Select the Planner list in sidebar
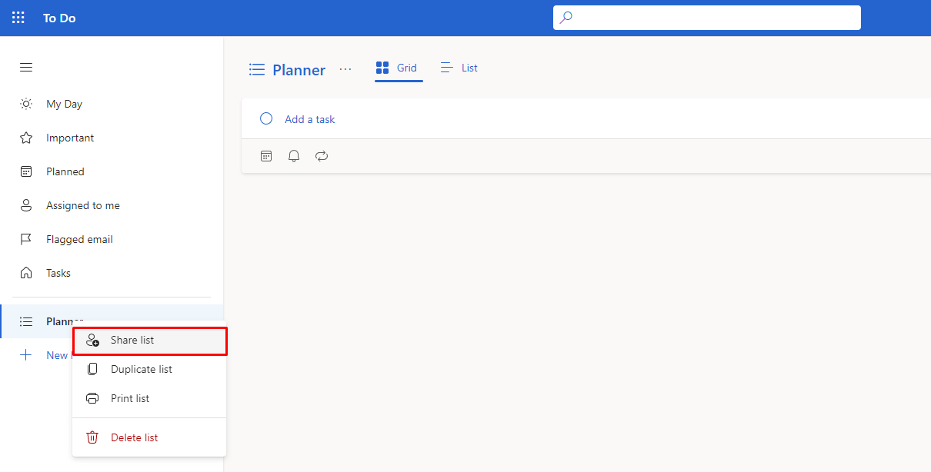 tap(112, 321)
